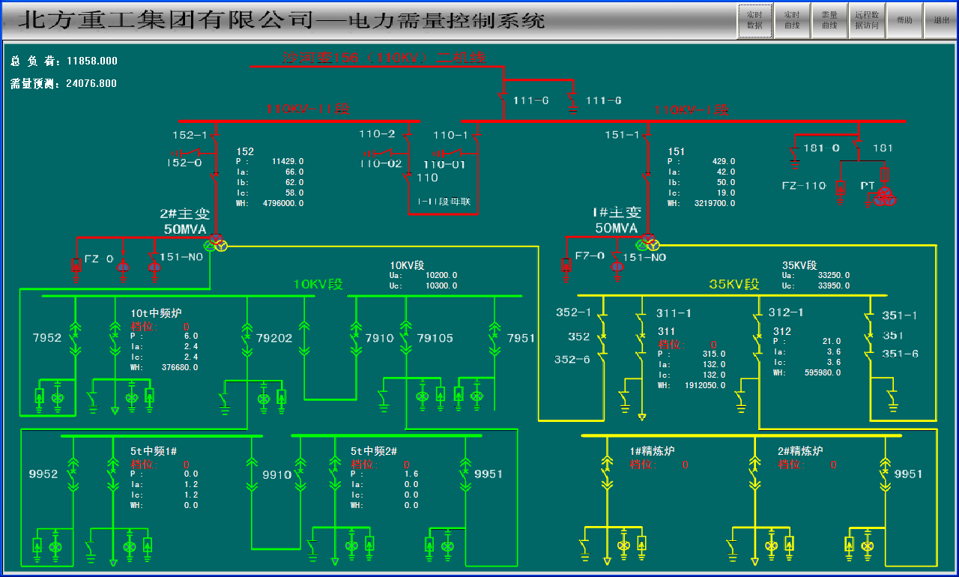Image resolution: width=959 pixels, height=577 pixels.
Task: Select the 2#精炼炉 label
Action: tap(801, 451)
